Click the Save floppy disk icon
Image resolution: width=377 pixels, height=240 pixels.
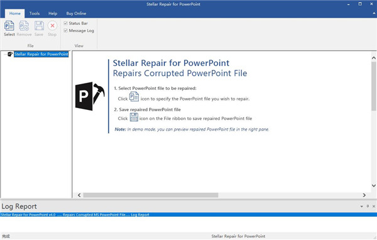pos(39,26)
